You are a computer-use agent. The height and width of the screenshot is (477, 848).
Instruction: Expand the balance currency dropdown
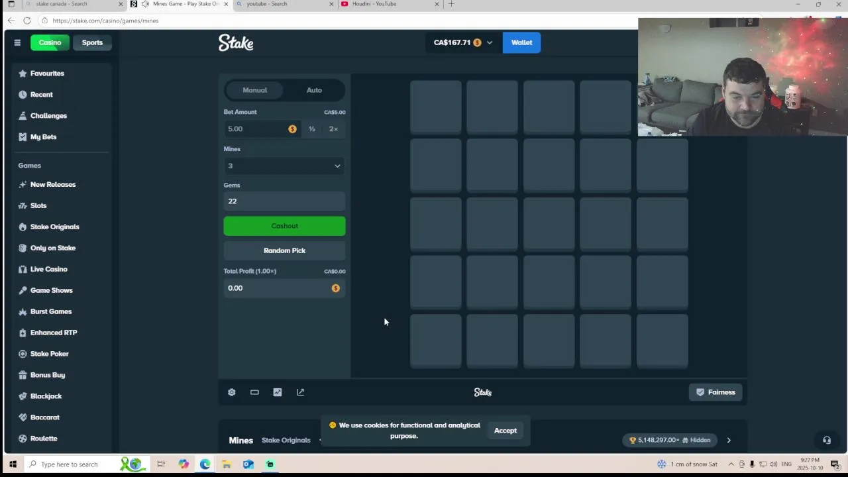click(x=490, y=42)
